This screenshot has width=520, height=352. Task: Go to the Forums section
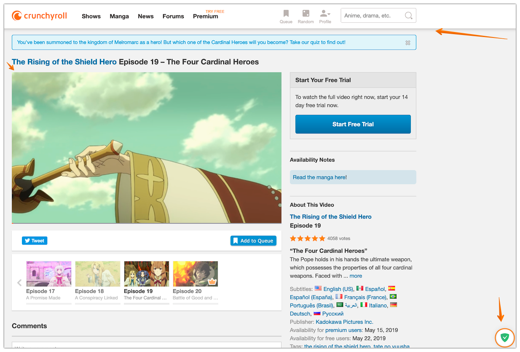173,16
